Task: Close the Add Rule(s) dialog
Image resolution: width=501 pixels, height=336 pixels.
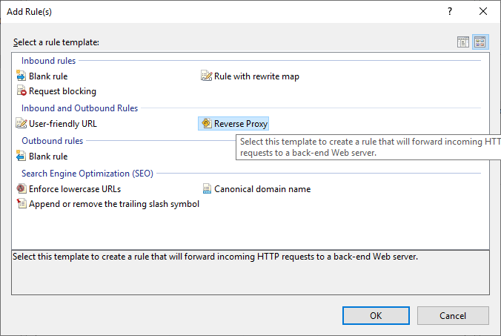Action: 483,12
